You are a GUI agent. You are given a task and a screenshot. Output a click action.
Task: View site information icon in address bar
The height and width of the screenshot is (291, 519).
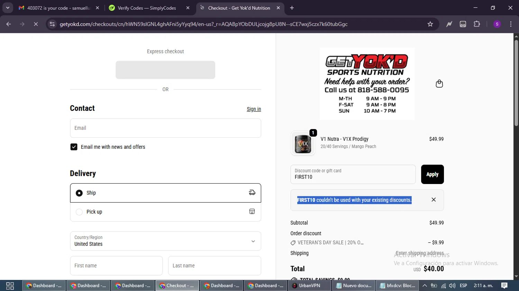[x=52, y=24]
